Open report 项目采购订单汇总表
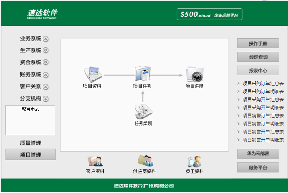Screen dimensions: 288x193 point(263,83)
